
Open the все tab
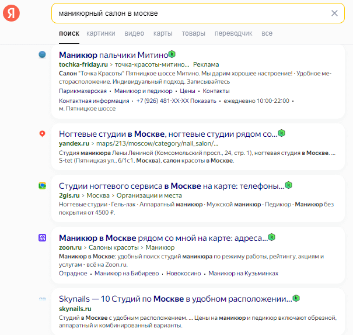(x=267, y=33)
